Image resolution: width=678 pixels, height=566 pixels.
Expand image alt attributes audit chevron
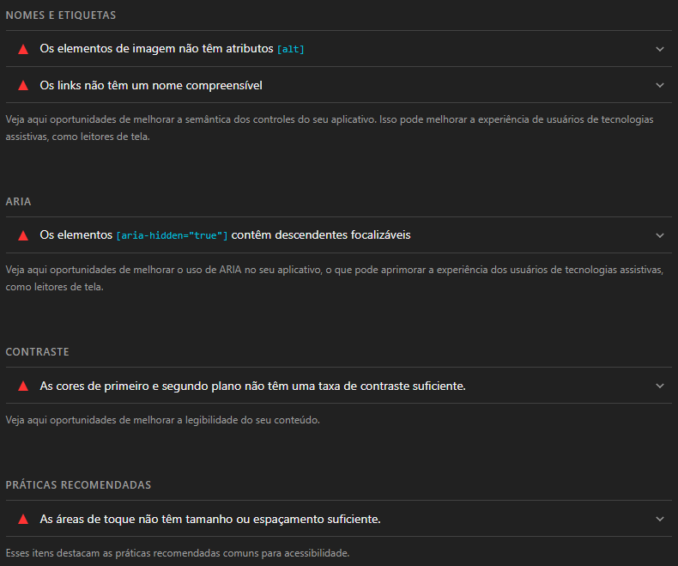(659, 49)
